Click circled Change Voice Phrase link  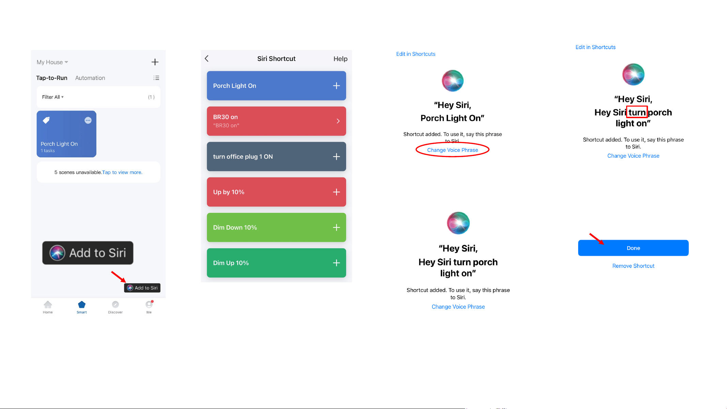(452, 150)
